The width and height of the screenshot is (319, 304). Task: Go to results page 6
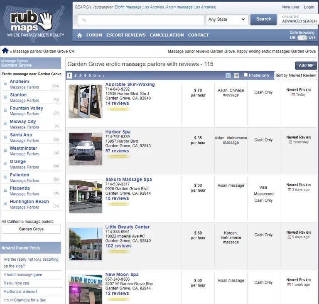(94, 76)
